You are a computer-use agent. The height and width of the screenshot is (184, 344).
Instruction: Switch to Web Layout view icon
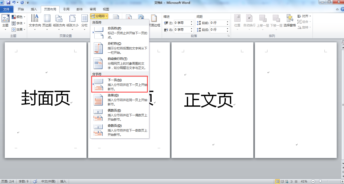(x=287, y=181)
